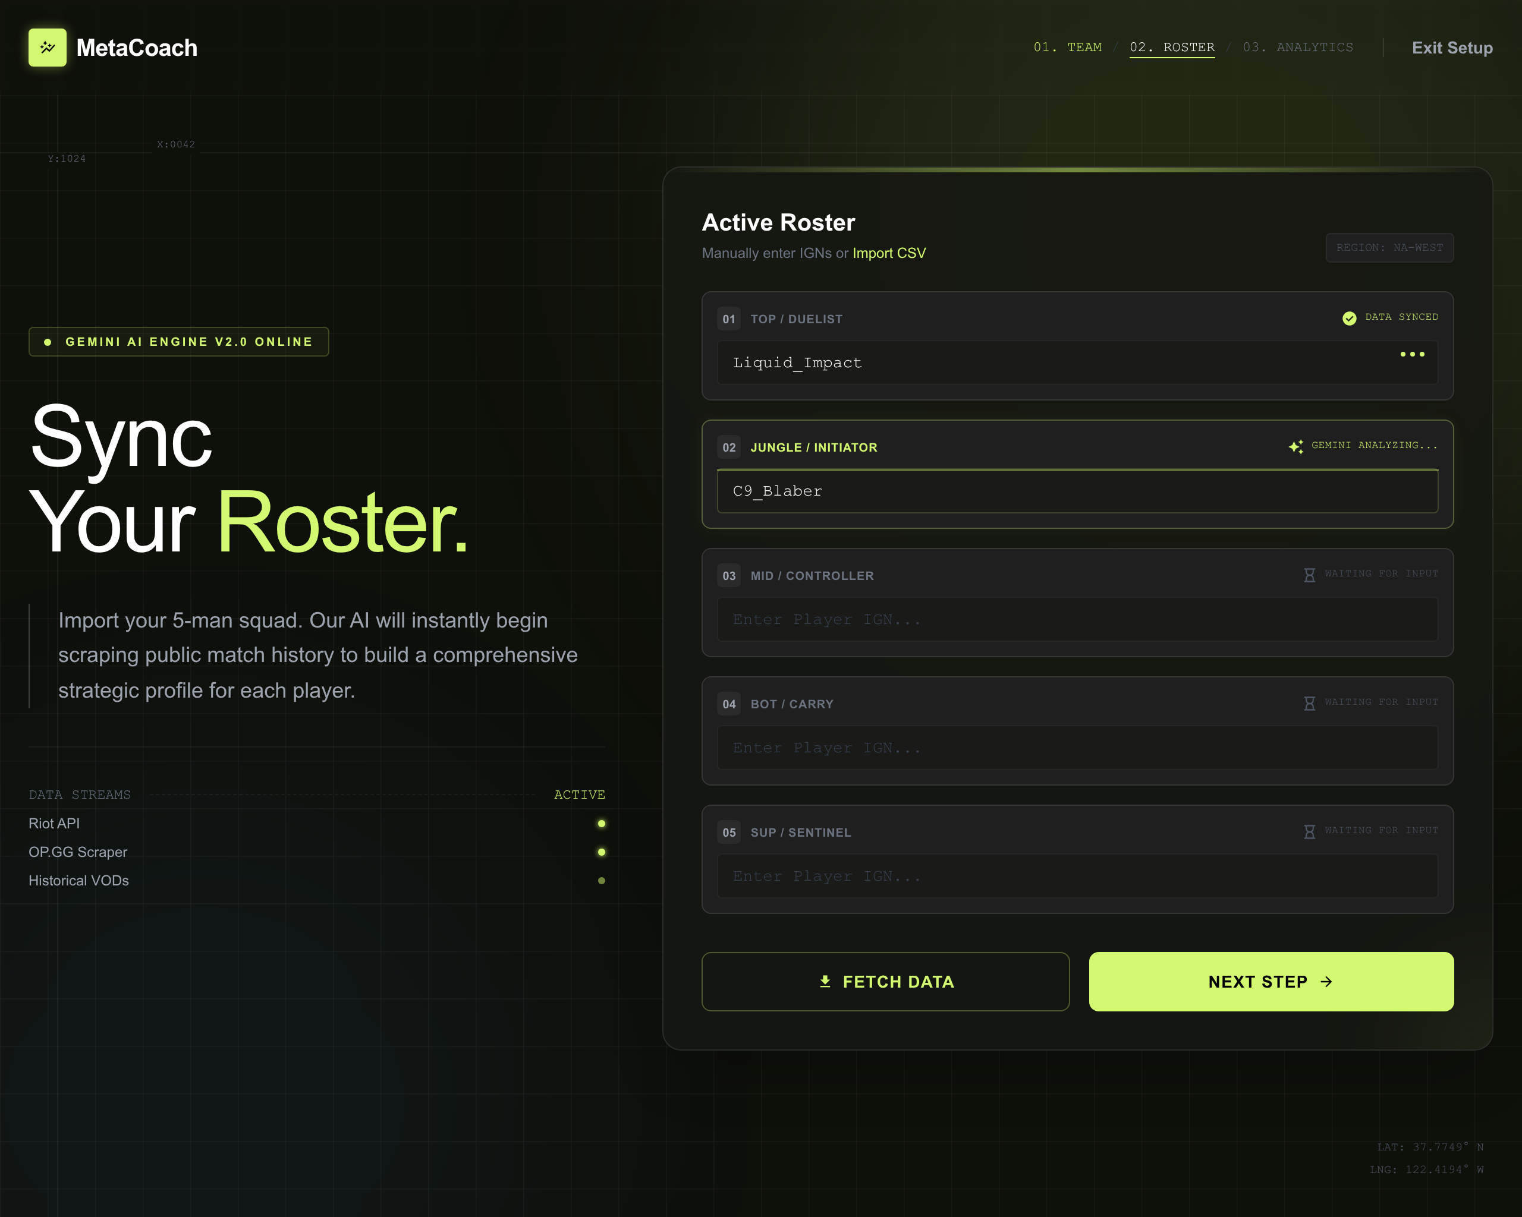Screen dimensions: 1522x1217
Task: Click the Import CSV link
Action: coord(889,253)
